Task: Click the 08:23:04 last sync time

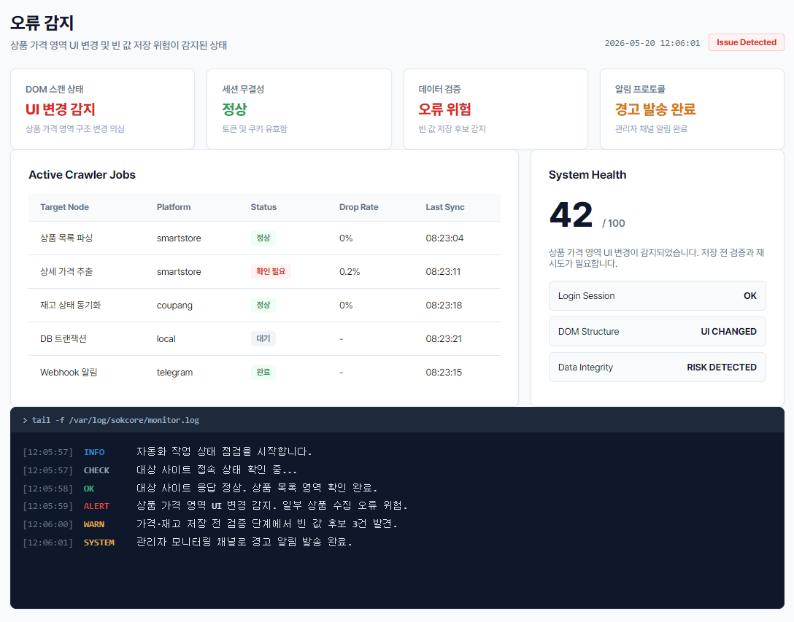Action: (x=444, y=238)
